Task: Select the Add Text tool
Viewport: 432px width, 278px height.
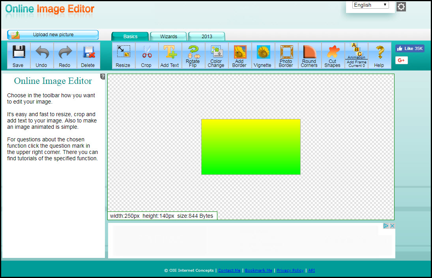Action: 170,55
